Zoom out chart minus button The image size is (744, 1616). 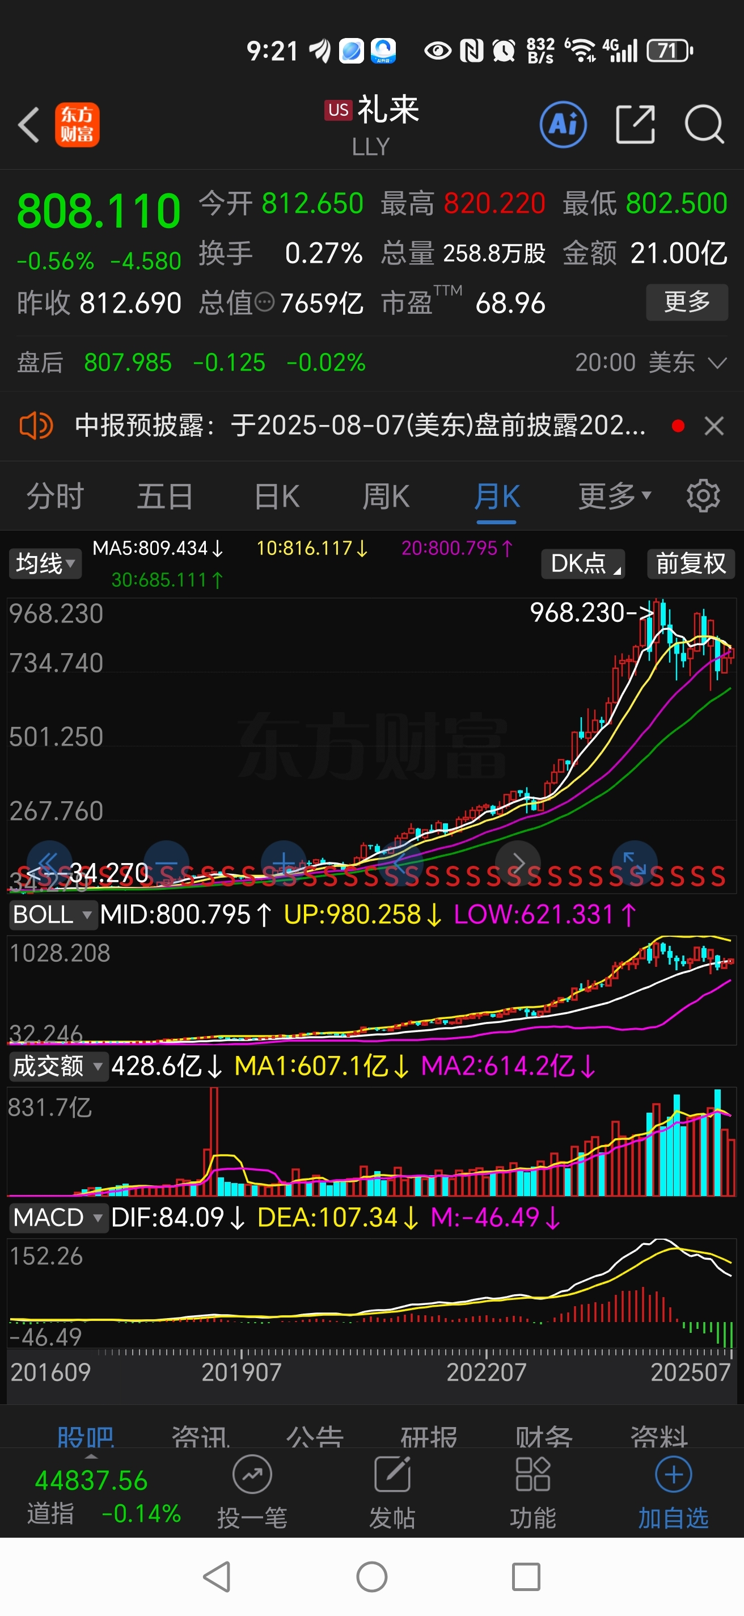[x=166, y=863]
